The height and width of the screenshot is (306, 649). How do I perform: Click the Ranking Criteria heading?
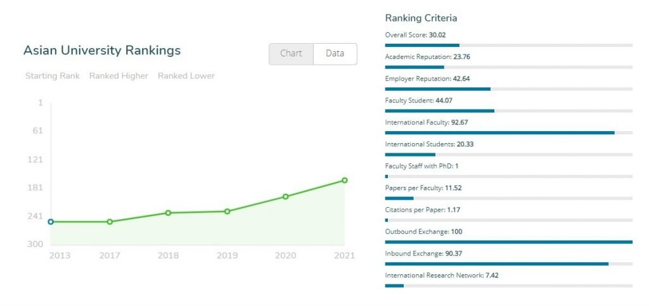(x=421, y=18)
